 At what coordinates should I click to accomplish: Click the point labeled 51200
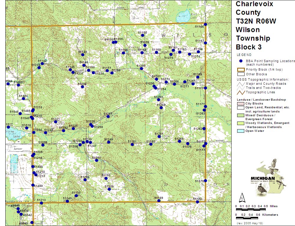click(109, 189)
